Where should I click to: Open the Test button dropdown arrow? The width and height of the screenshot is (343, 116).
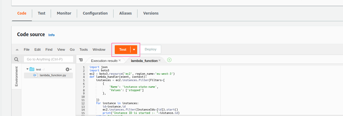(134, 50)
